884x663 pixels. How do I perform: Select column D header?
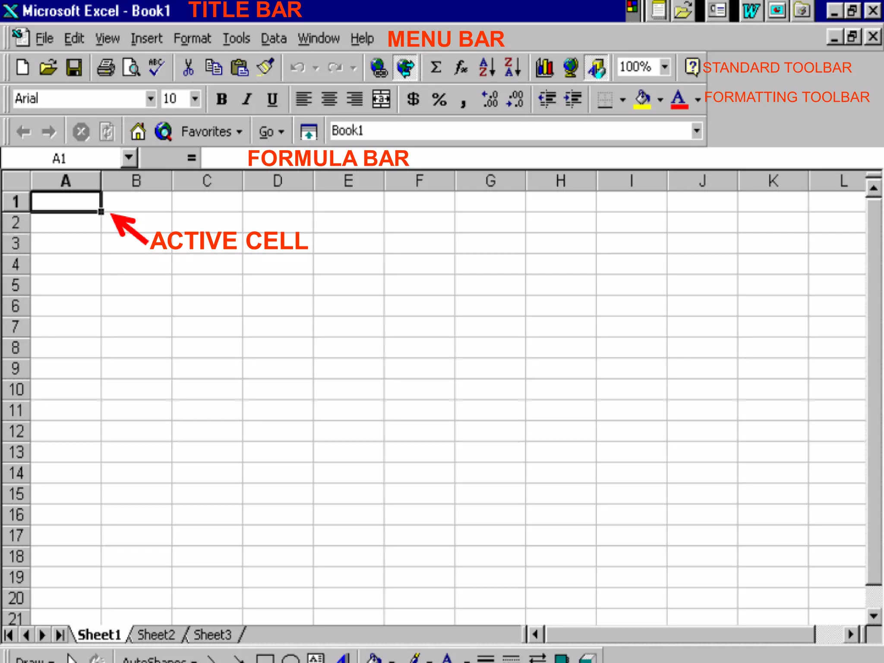pos(278,181)
